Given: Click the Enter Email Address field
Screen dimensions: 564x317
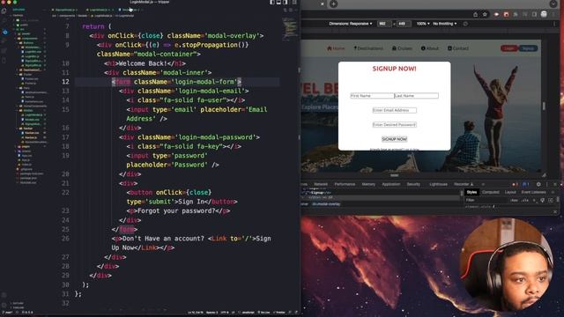Looking at the screenshot, I should click(x=394, y=110).
